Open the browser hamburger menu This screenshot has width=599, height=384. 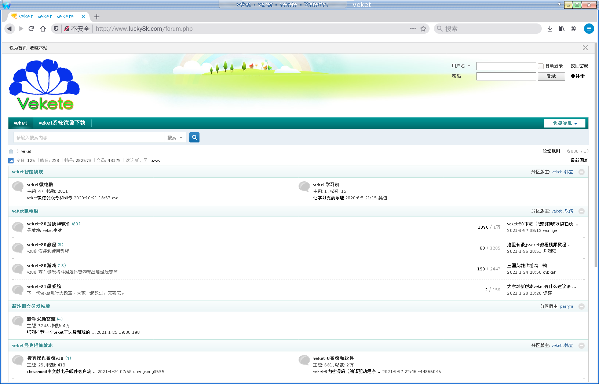point(589,29)
